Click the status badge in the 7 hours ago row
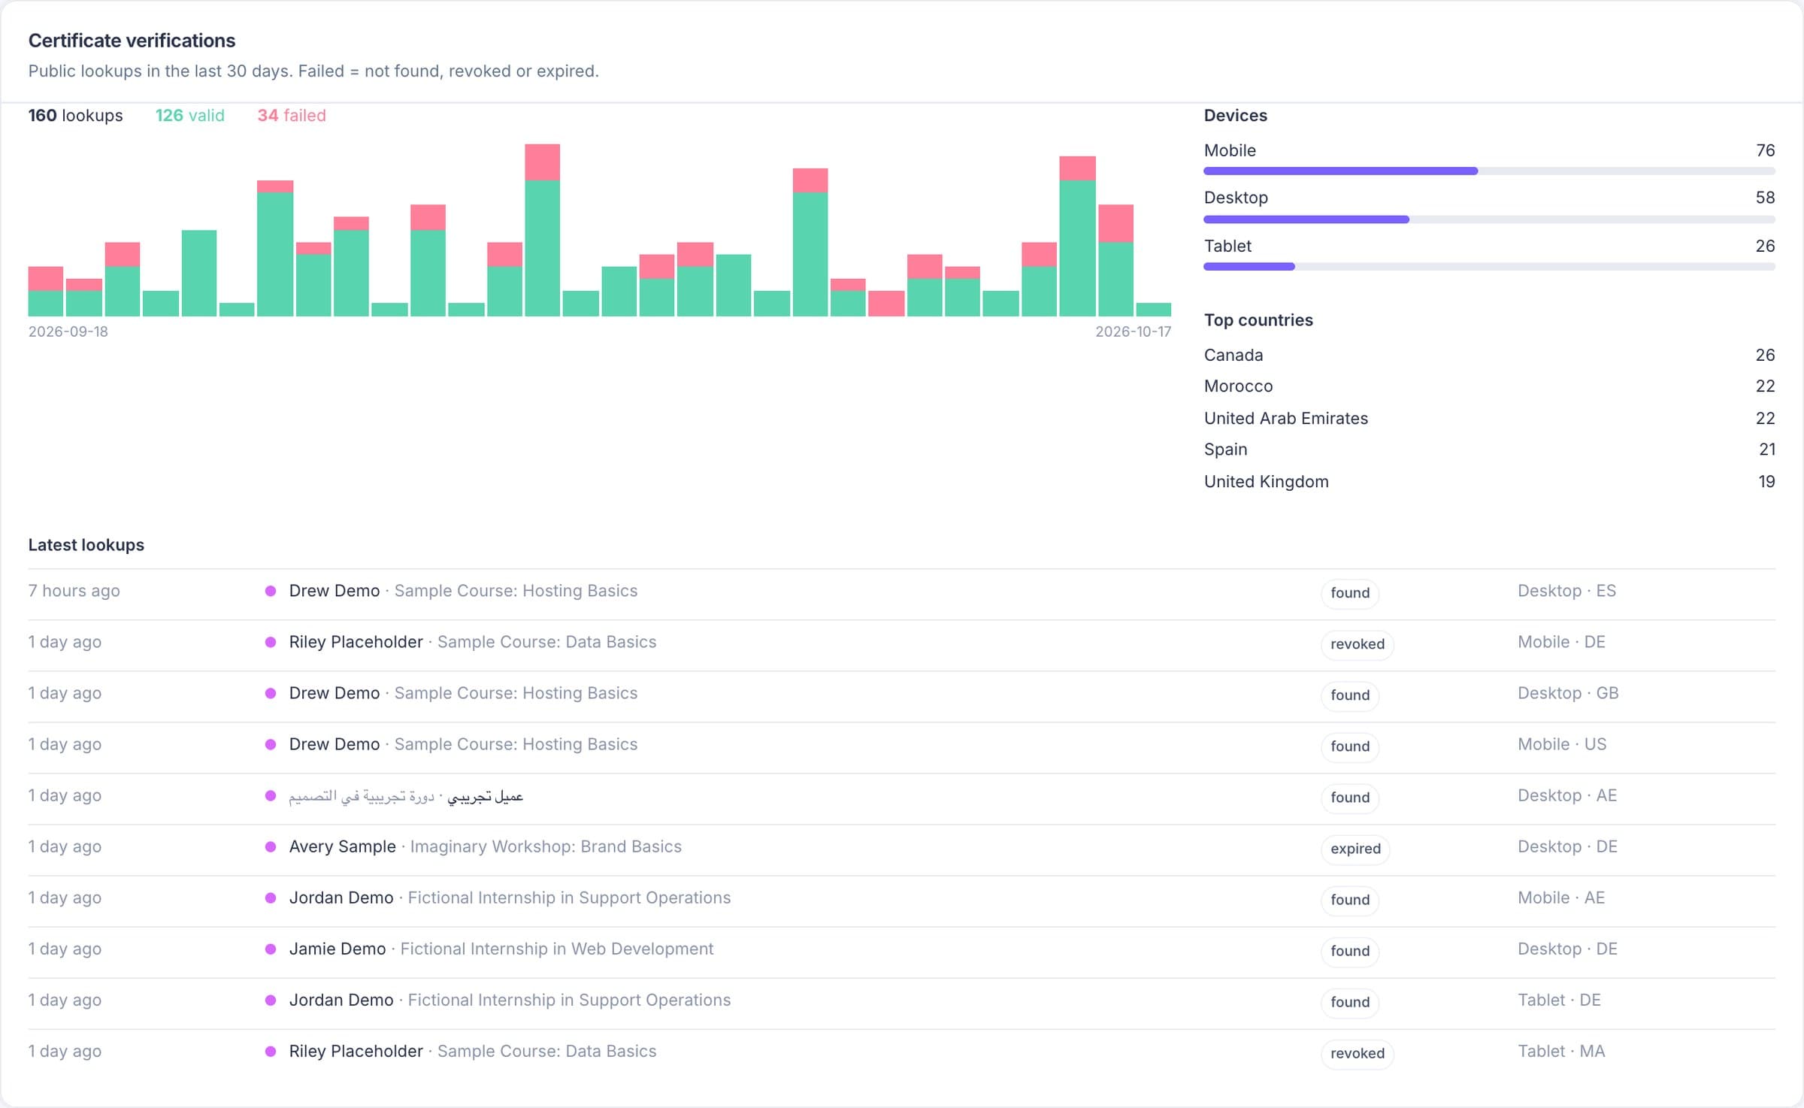The image size is (1804, 1108). (1350, 593)
